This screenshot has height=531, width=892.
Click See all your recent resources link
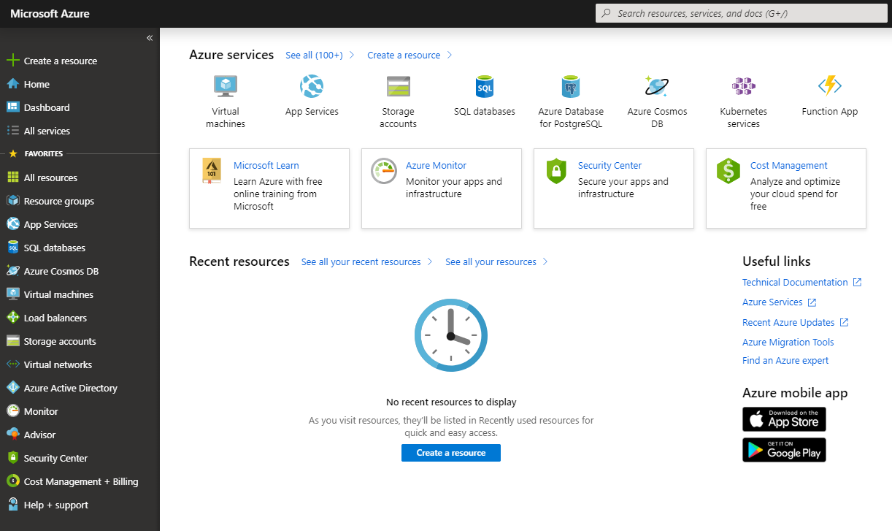coord(361,261)
